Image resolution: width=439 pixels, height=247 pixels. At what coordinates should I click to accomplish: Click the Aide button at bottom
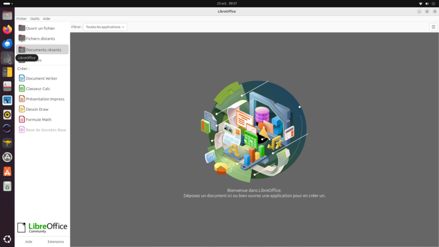pyautogui.click(x=29, y=242)
